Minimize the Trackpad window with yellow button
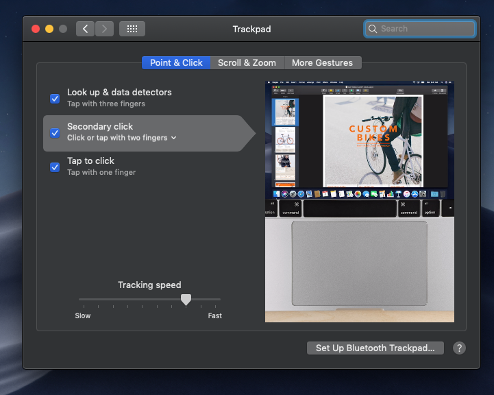This screenshot has width=494, height=395. click(x=49, y=29)
